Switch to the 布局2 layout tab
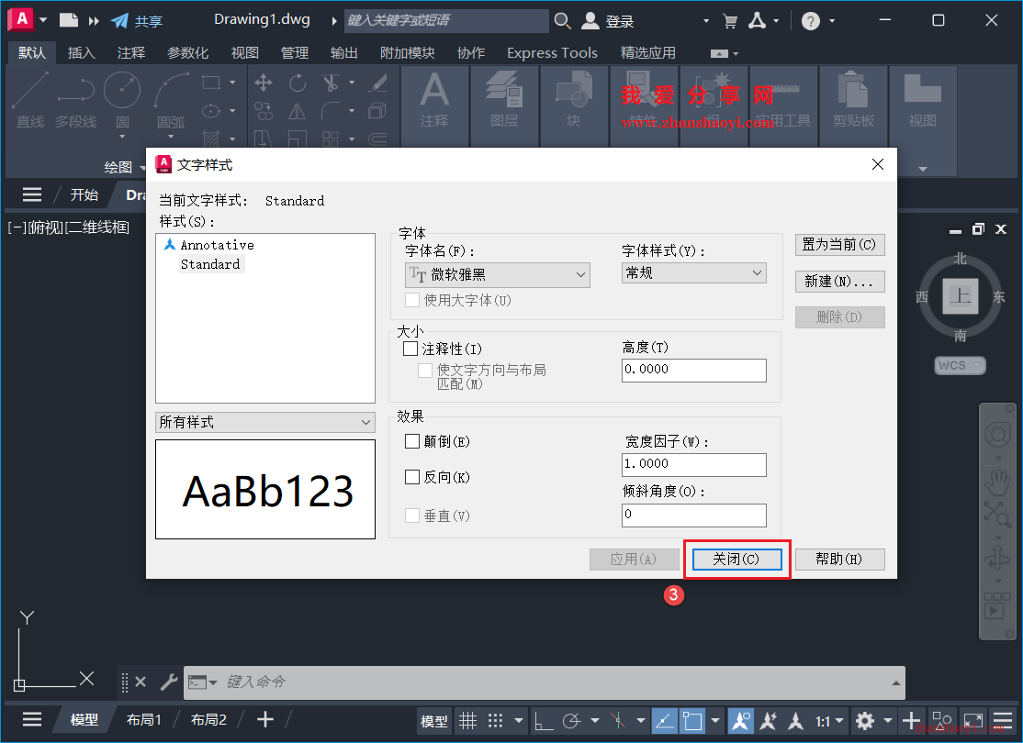1023x743 pixels. tap(208, 719)
